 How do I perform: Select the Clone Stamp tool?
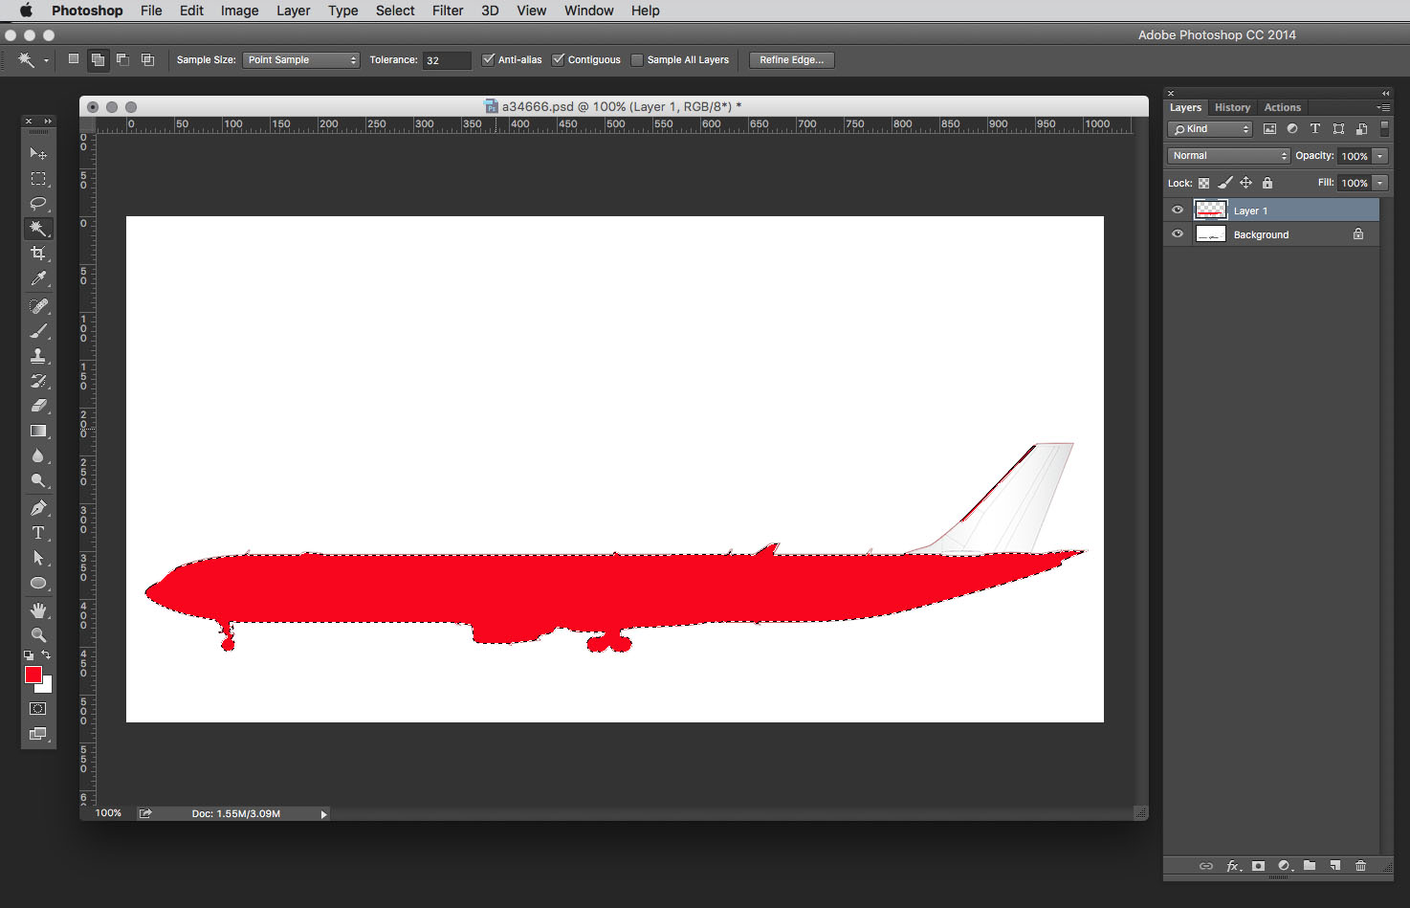click(x=38, y=355)
